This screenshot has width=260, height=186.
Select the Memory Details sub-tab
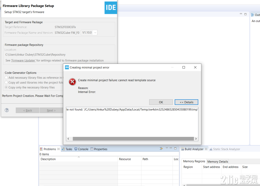tap(217, 162)
